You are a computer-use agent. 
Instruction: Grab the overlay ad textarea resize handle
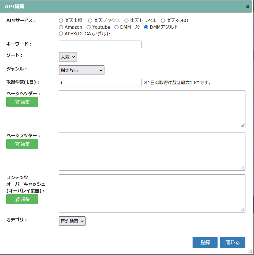[x=243, y=210]
